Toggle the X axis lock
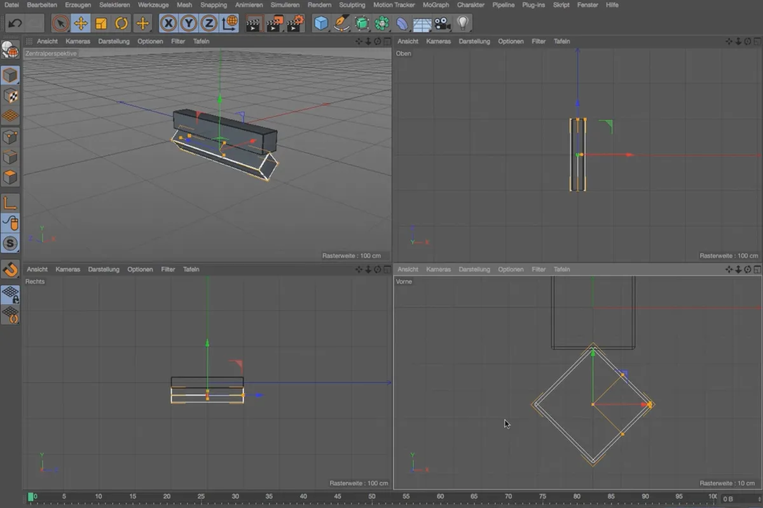Viewport: 763px width, 508px height. point(168,24)
